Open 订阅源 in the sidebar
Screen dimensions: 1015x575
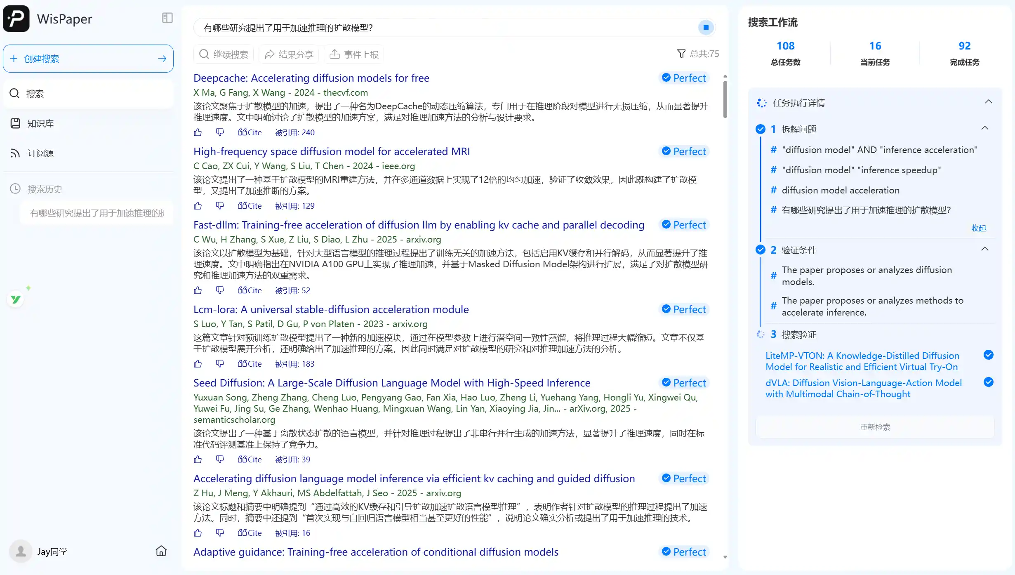click(40, 153)
